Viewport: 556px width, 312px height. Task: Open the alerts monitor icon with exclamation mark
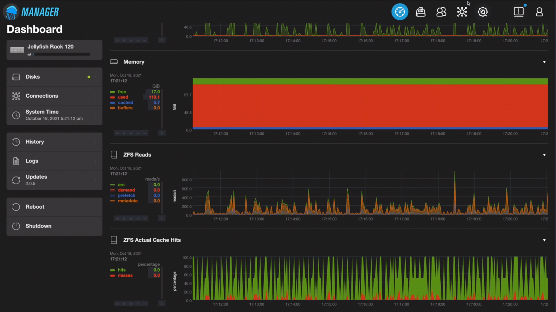point(518,12)
